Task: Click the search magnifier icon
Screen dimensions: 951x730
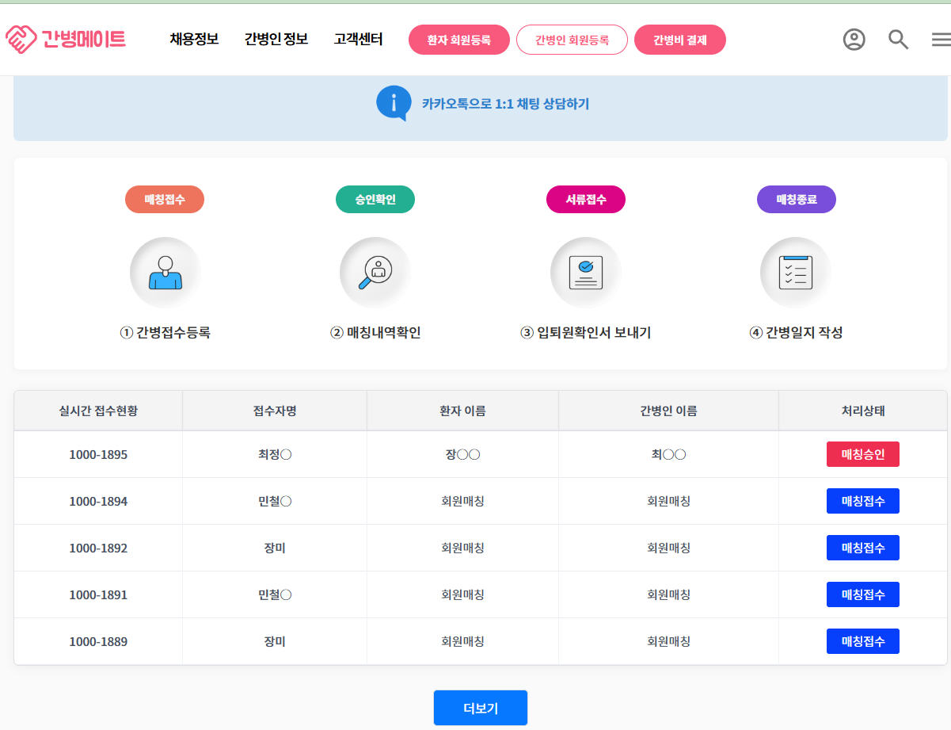Action: coord(898,39)
